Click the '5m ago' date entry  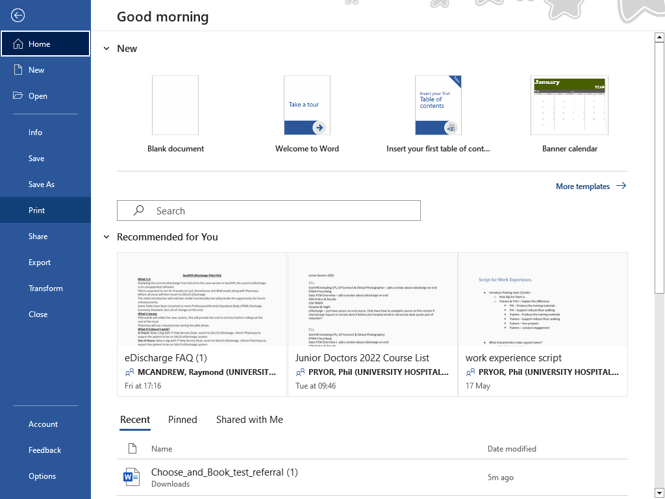click(501, 478)
